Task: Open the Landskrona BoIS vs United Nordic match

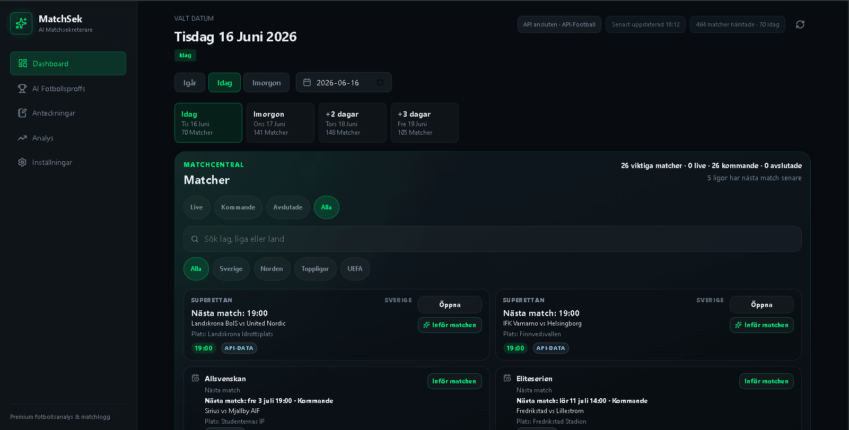Action: pos(450,305)
